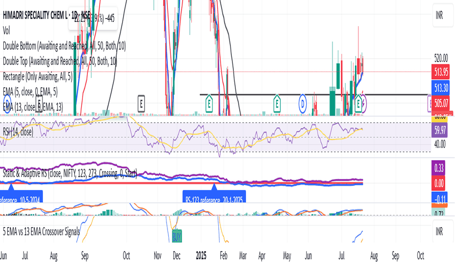Click the black E earnings marker near November
This screenshot has height=268, width=455.
tap(141, 104)
